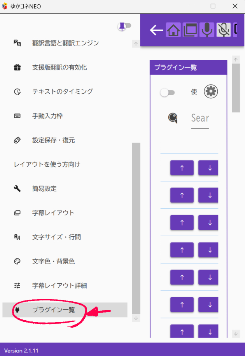Click the back arrow in the purple header
The height and width of the screenshot is (356, 245).
tap(156, 30)
